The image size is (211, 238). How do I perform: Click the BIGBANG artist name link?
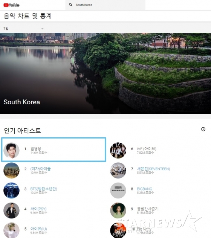point(144,189)
